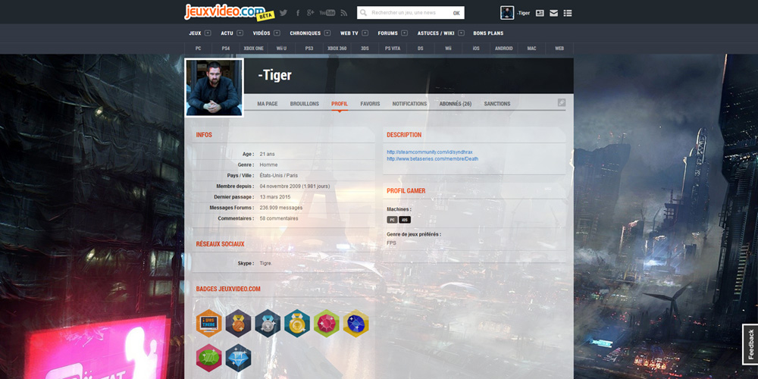Select the blue sapphire badge
Image resolution: width=758 pixels, height=379 pixels.
coord(356,323)
